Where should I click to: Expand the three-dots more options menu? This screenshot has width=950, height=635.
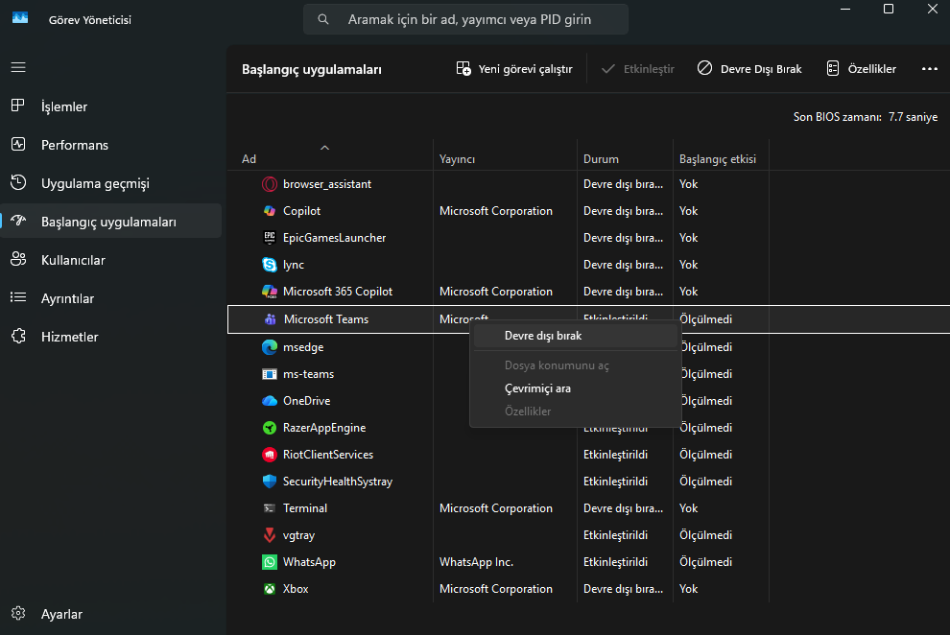point(929,69)
